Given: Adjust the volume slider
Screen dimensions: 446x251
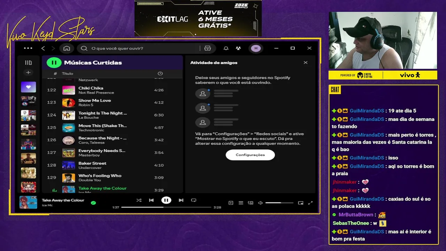Looking at the screenshot, I should pyautogui.click(x=279, y=203).
